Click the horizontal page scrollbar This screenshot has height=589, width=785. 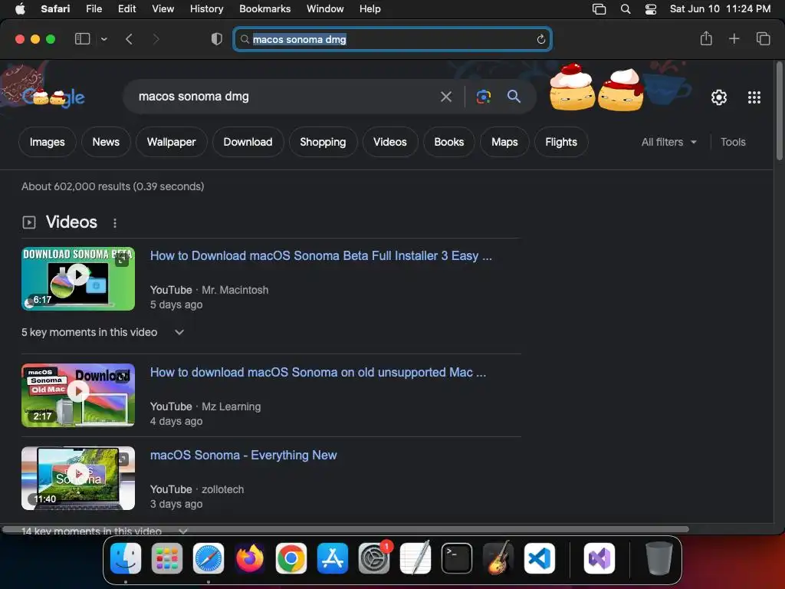346,529
